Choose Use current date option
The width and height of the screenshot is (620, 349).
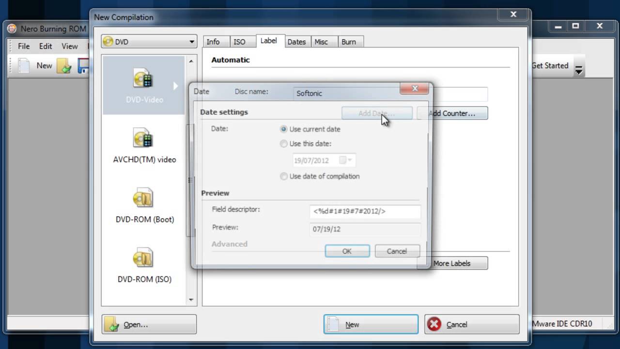[x=284, y=129]
